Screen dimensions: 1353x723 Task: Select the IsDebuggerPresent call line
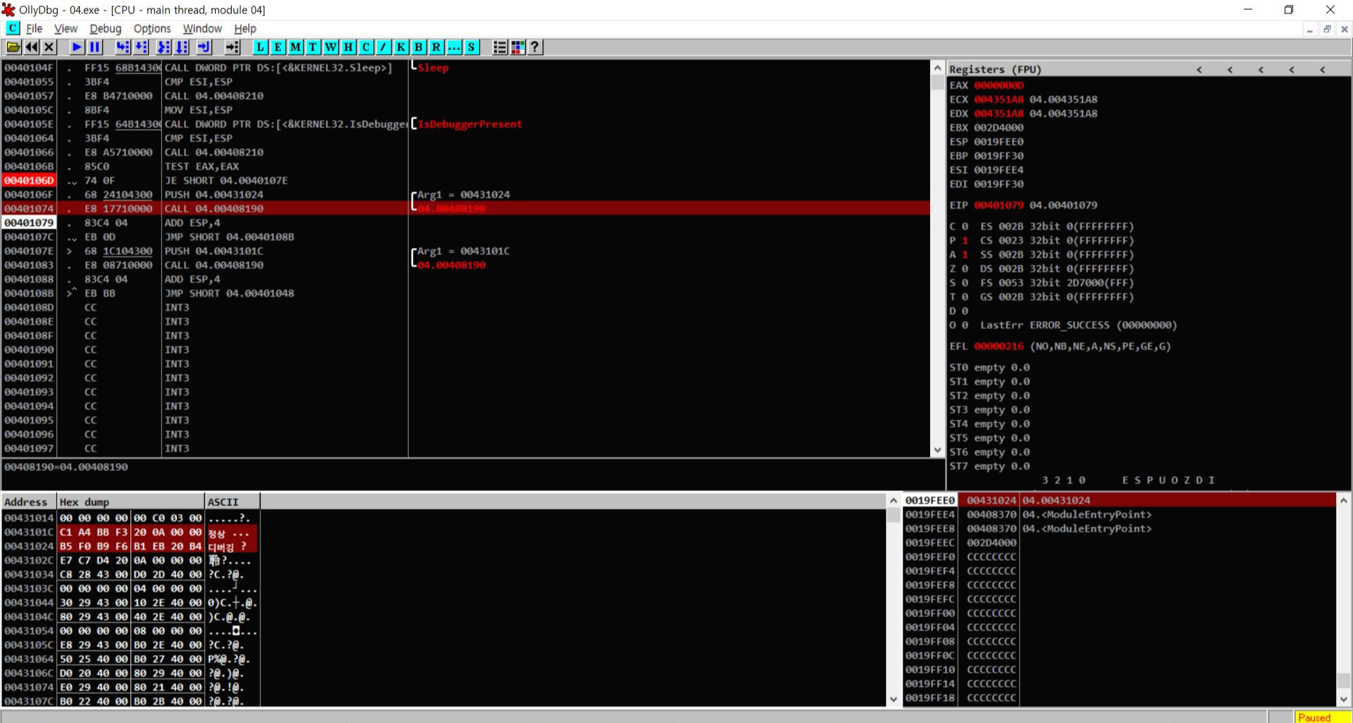tap(465, 124)
